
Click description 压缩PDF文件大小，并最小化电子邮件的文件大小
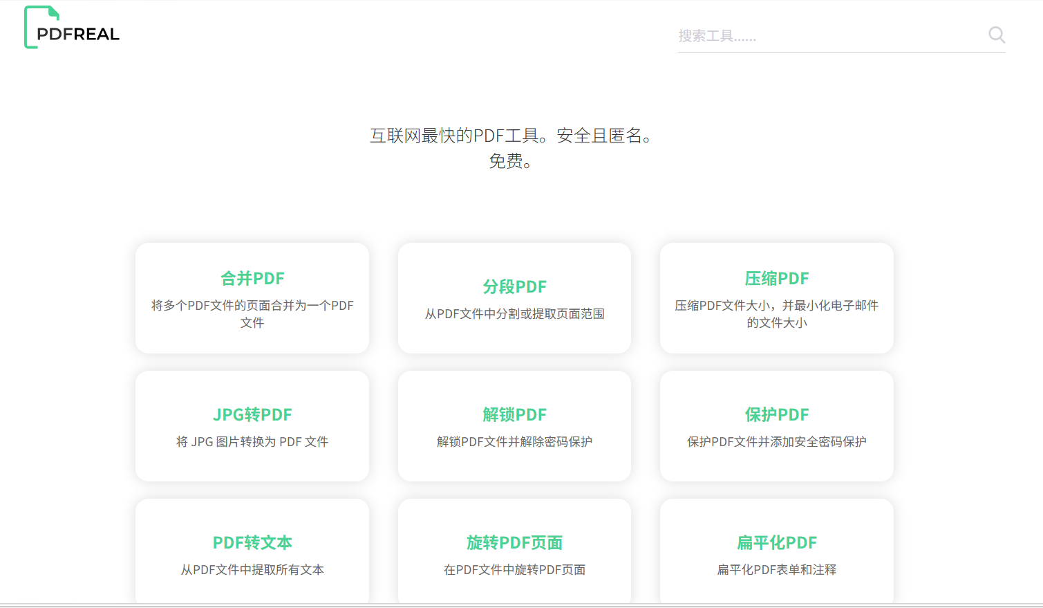click(x=777, y=314)
